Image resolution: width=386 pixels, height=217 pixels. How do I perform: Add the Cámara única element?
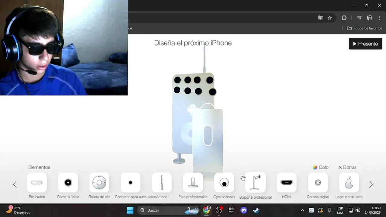(x=68, y=182)
